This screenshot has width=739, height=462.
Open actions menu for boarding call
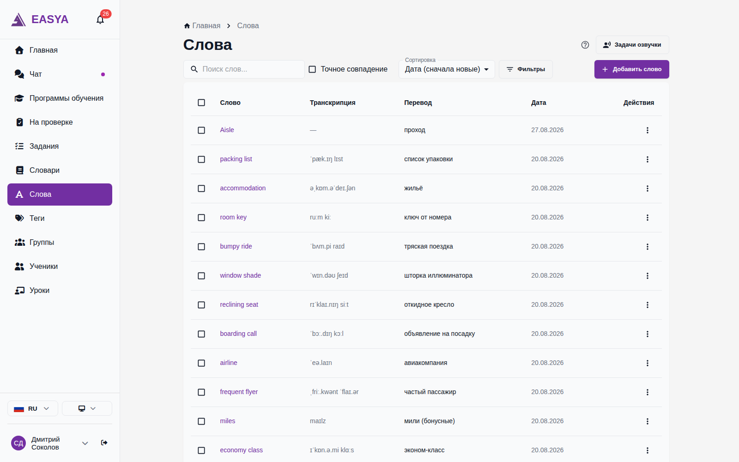tap(648, 334)
